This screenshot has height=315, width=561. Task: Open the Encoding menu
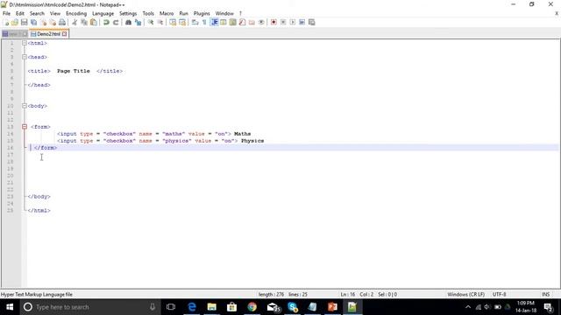click(76, 13)
